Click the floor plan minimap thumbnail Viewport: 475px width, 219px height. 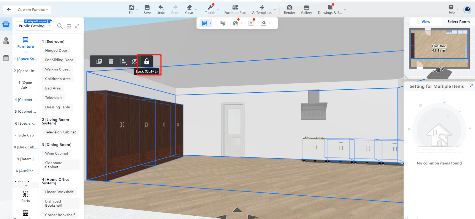[439, 49]
